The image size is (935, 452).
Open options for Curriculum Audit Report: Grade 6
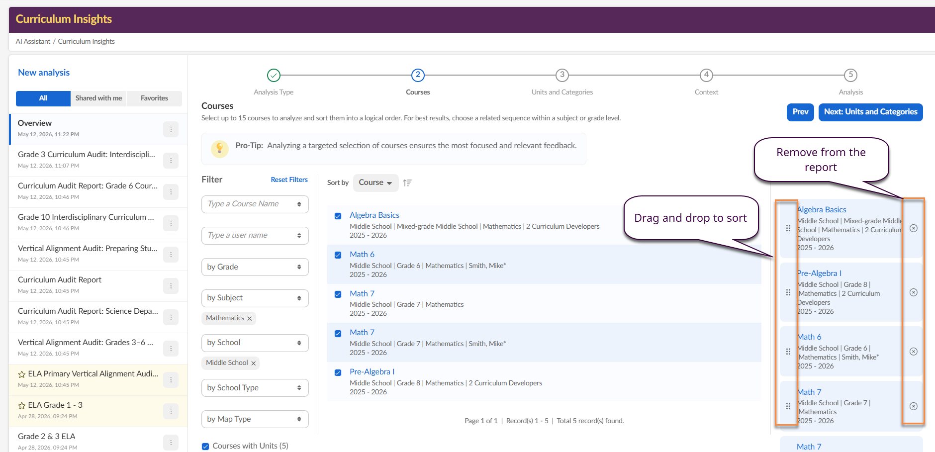tap(171, 192)
